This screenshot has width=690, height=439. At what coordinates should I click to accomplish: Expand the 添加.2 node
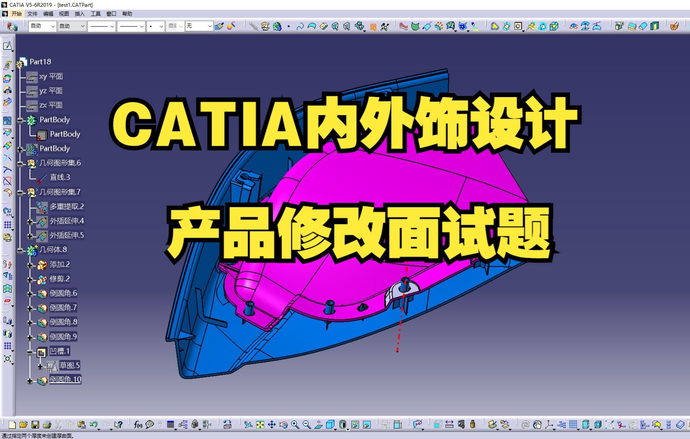pos(30,265)
